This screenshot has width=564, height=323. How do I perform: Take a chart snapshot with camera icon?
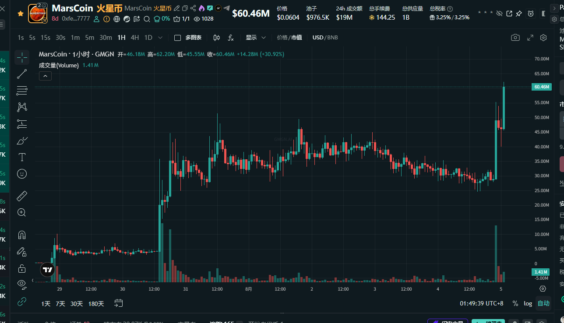(x=515, y=38)
